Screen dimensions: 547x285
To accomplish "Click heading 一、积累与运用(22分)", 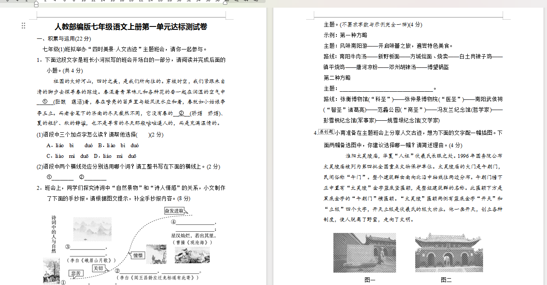I will pos(64,39).
